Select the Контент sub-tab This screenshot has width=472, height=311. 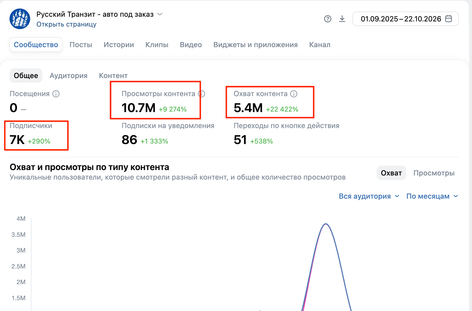113,75
